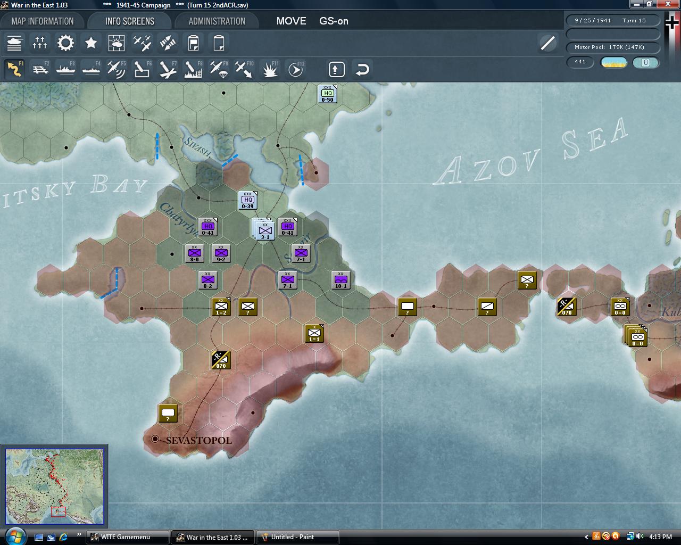Image resolution: width=681 pixels, height=545 pixels.
Task: Open the filled report document icon
Action: pyautogui.click(x=193, y=43)
